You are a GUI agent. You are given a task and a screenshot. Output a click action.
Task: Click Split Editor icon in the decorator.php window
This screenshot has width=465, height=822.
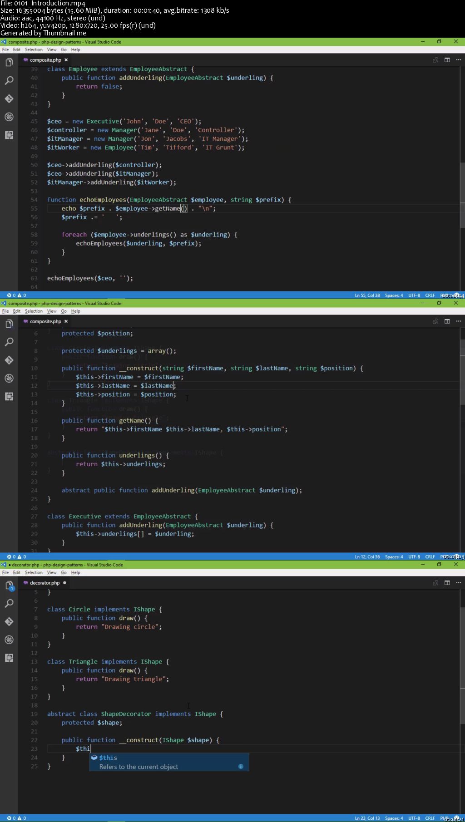coord(447,583)
